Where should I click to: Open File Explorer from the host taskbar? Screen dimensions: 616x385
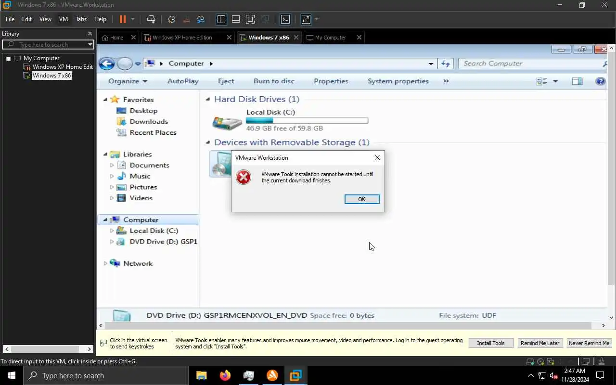pos(201,375)
